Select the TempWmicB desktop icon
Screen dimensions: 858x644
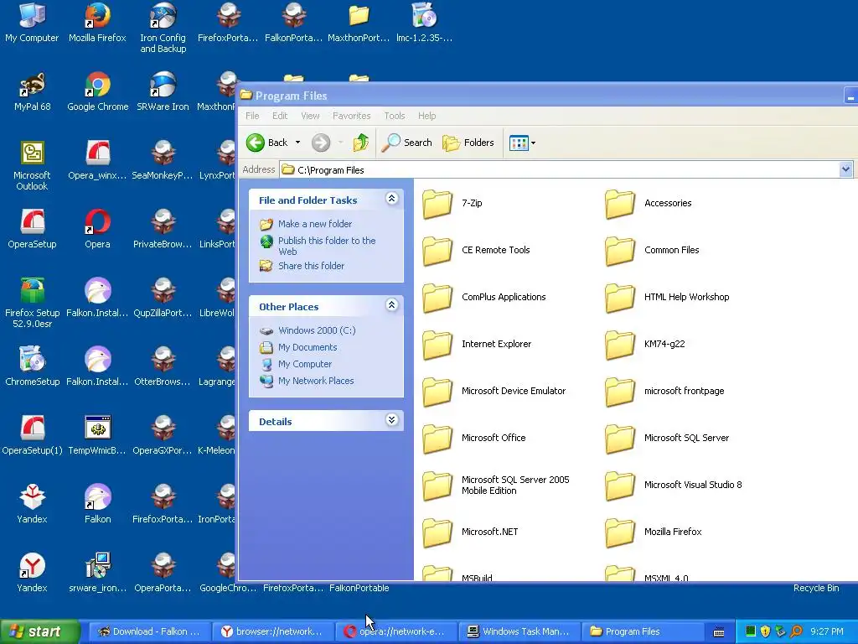coord(97,435)
